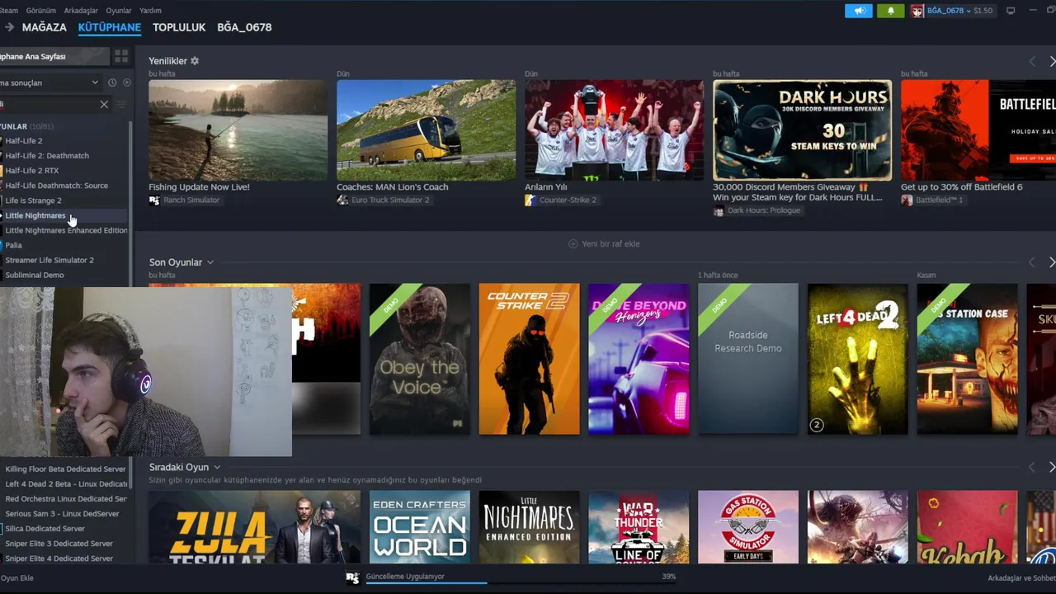Open the Oyunlar menu
The image size is (1056, 594).
pos(119,11)
